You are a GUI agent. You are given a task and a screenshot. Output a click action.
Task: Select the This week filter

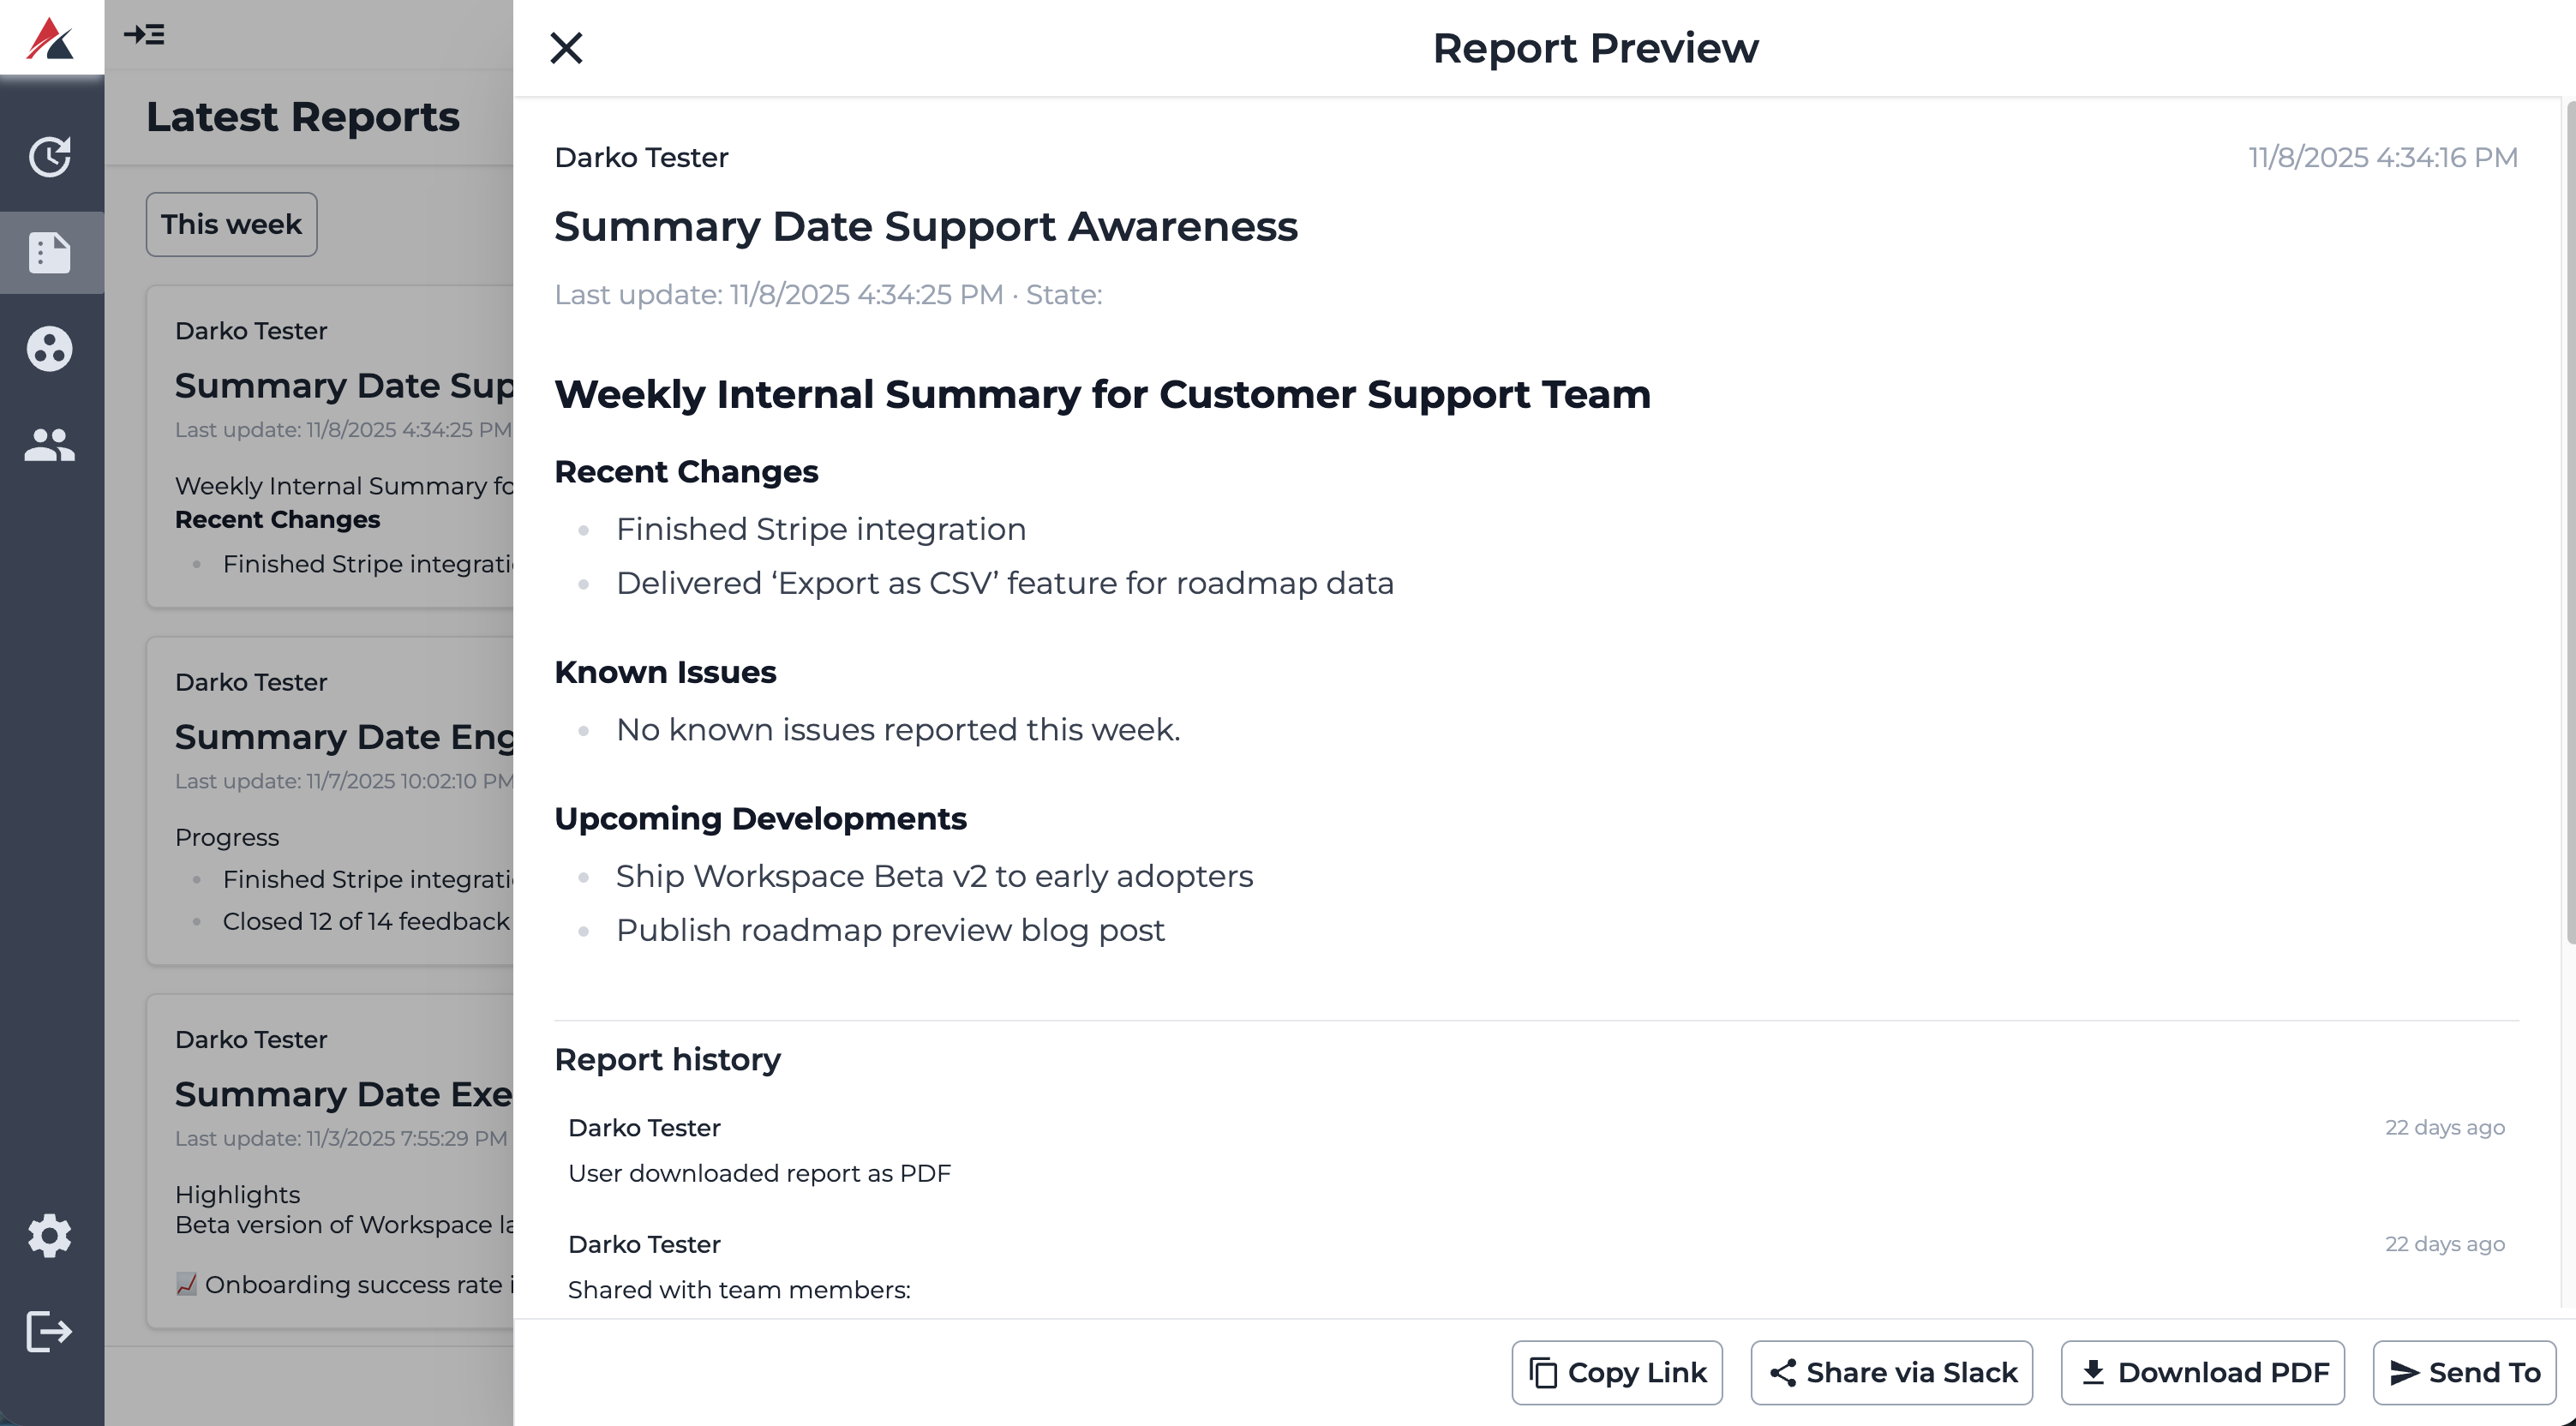(231, 224)
